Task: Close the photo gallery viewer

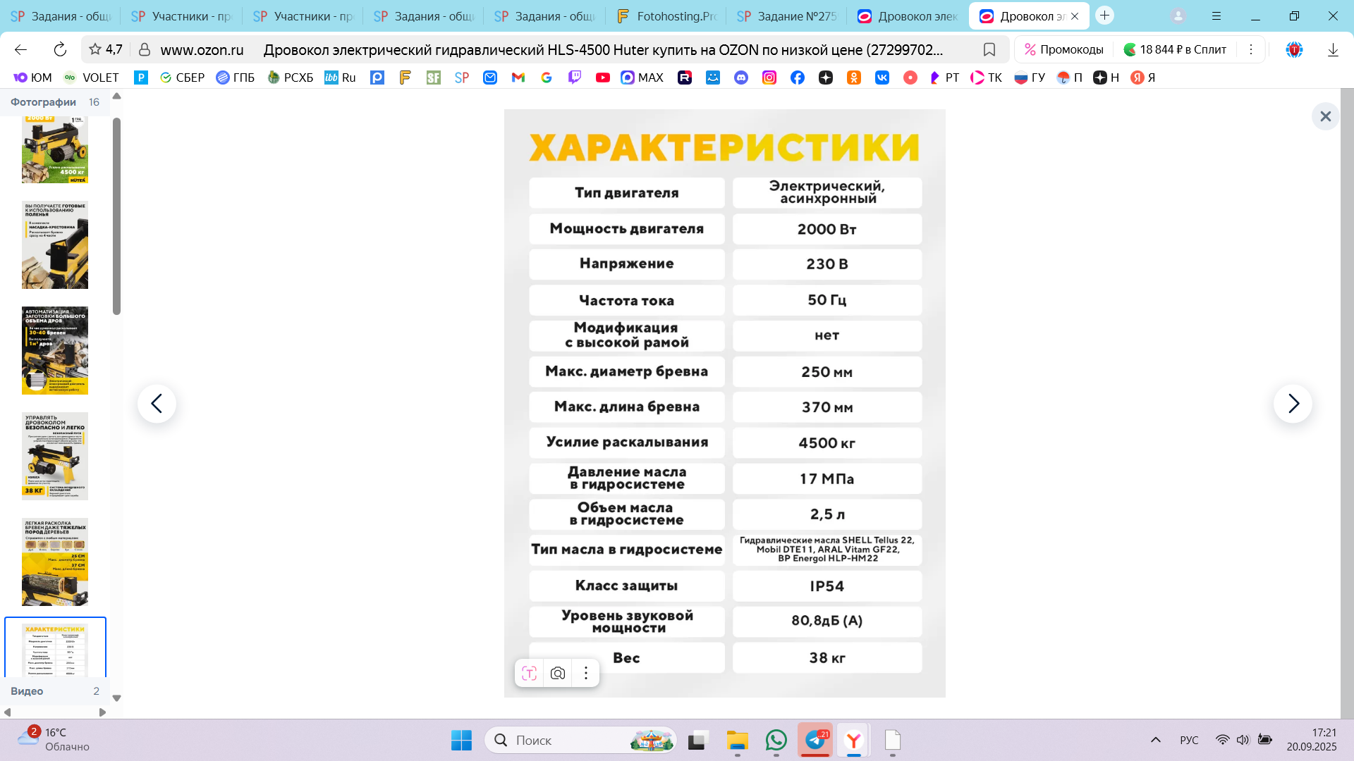Action: tap(1325, 116)
